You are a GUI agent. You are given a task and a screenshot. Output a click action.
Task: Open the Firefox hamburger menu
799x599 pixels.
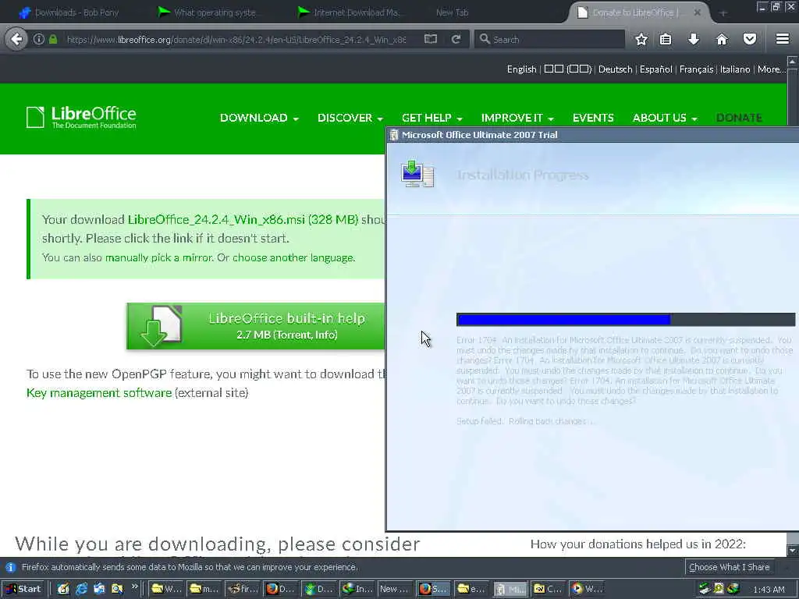783,39
